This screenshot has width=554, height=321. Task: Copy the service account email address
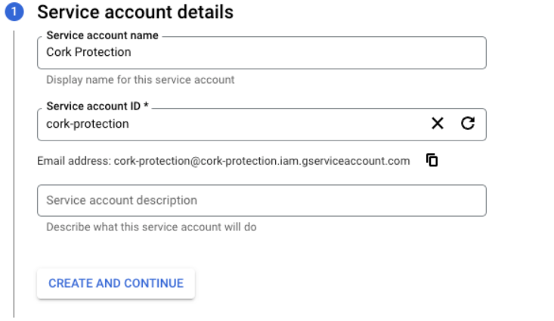click(432, 160)
